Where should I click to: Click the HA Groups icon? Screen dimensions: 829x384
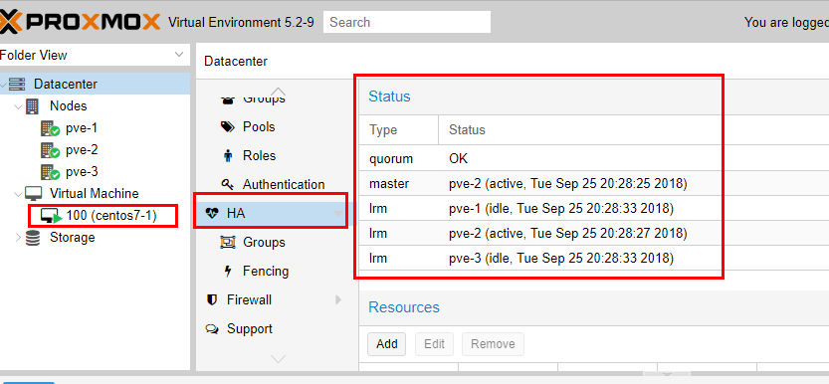[x=227, y=243]
